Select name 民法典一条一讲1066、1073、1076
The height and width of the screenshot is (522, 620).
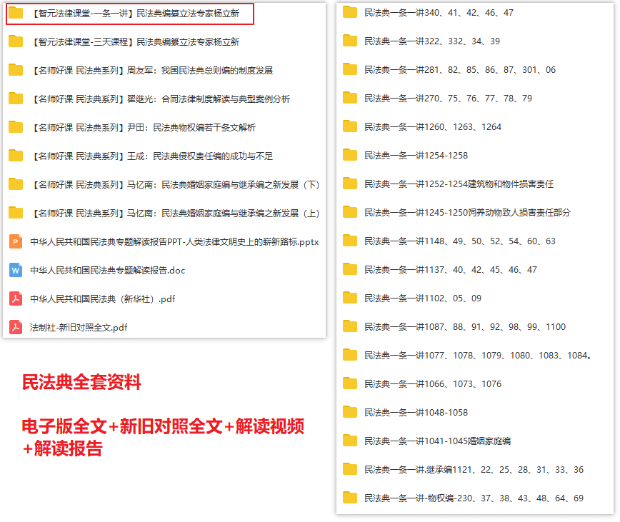click(x=433, y=384)
